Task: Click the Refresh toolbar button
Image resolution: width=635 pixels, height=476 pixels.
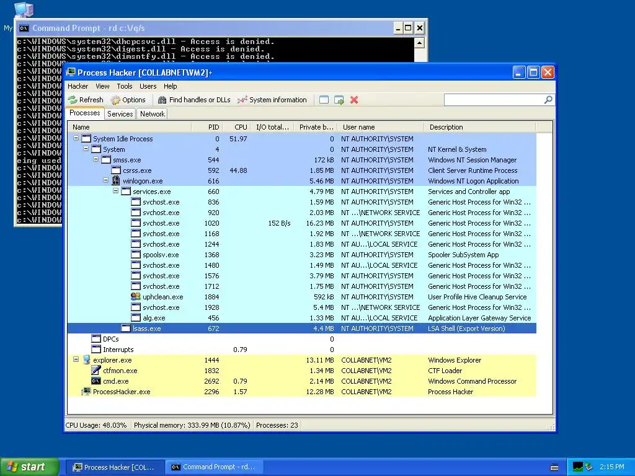Action: click(x=86, y=100)
